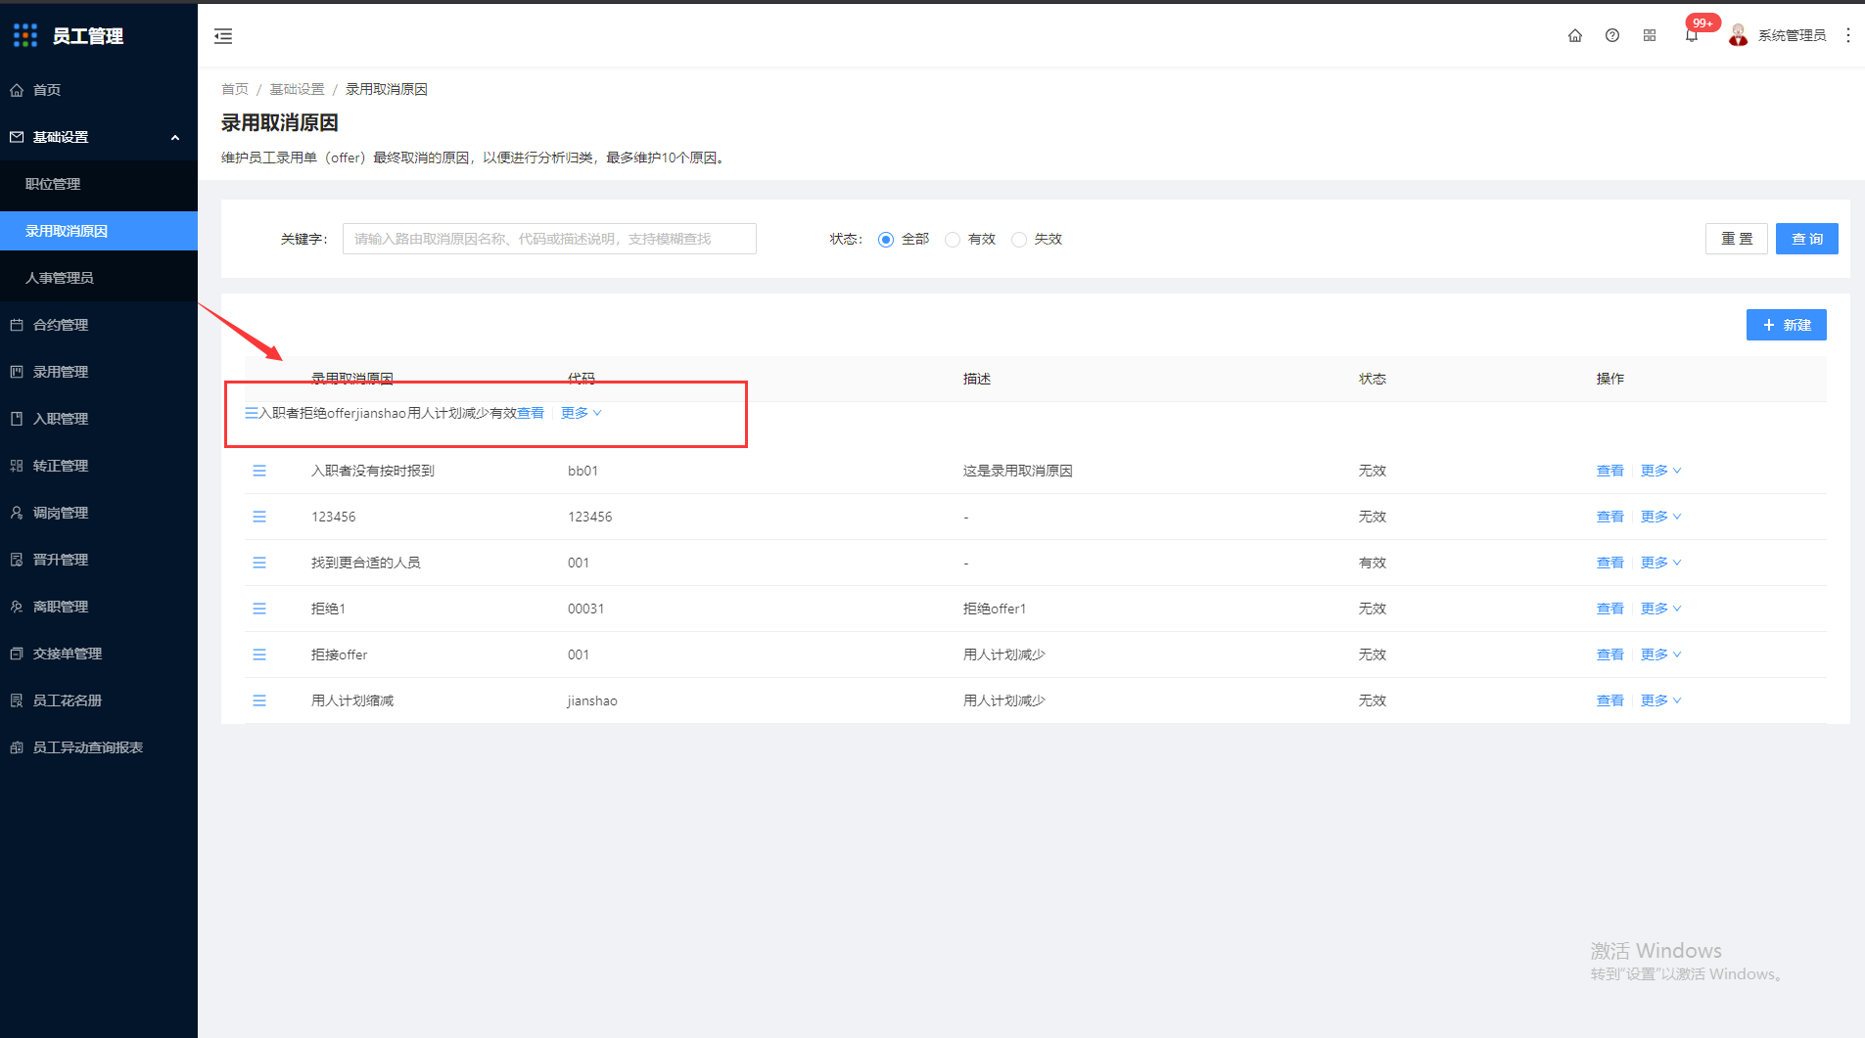Click drag handle for 拒绝1 row
Screen dimensions: 1865x1038
coord(259,609)
